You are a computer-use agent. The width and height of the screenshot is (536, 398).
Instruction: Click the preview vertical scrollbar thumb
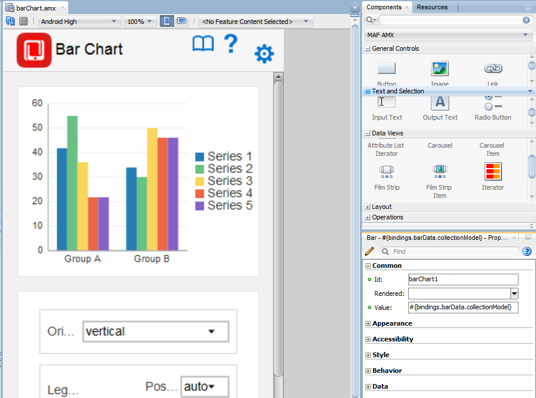pyautogui.click(x=279, y=229)
